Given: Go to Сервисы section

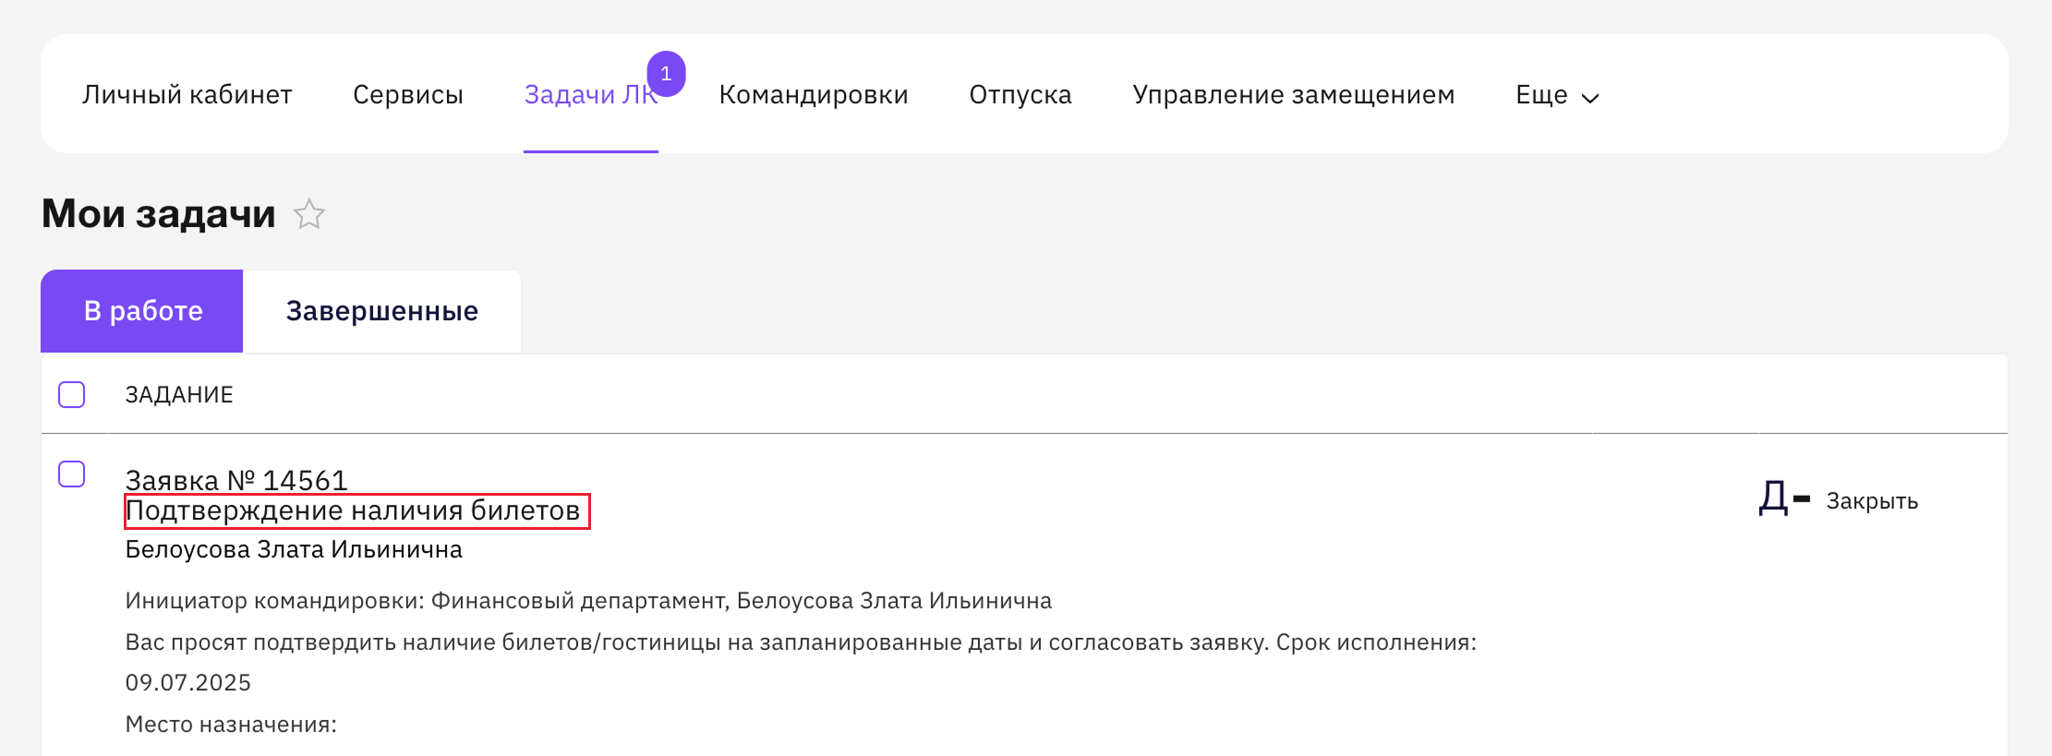Looking at the screenshot, I should [407, 95].
